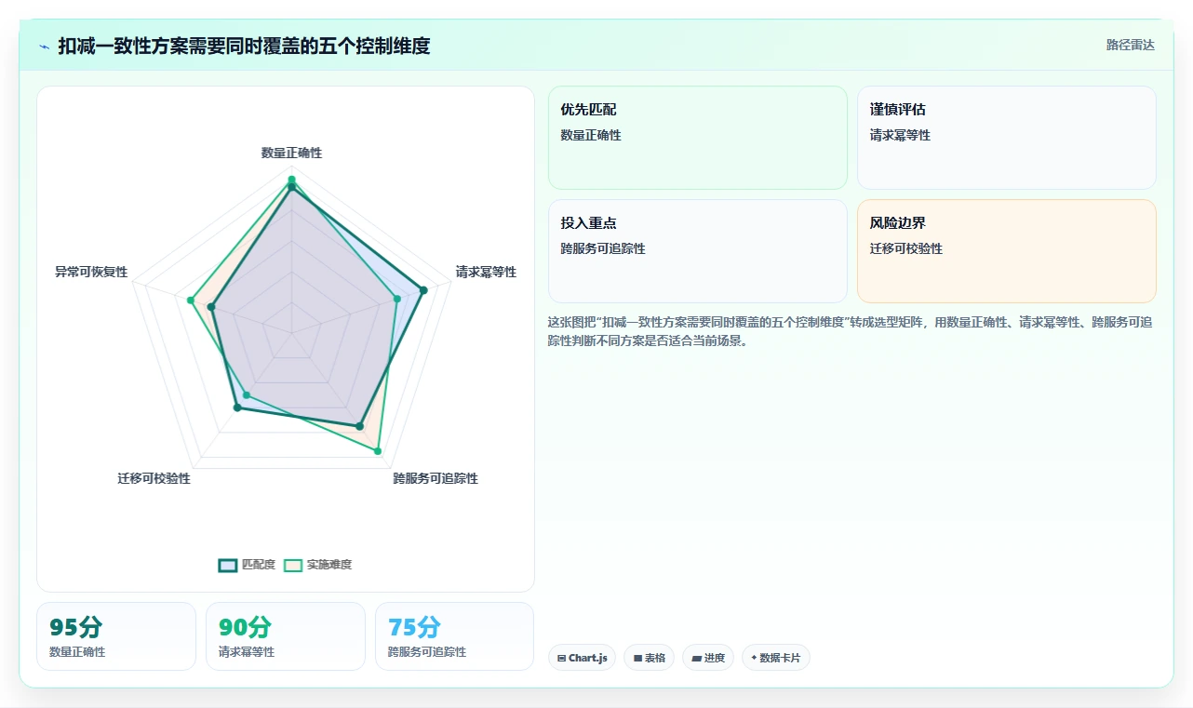Click the 迁移可校验性 radar axis label
The height and width of the screenshot is (708, 1193).
tap(154, 478)
